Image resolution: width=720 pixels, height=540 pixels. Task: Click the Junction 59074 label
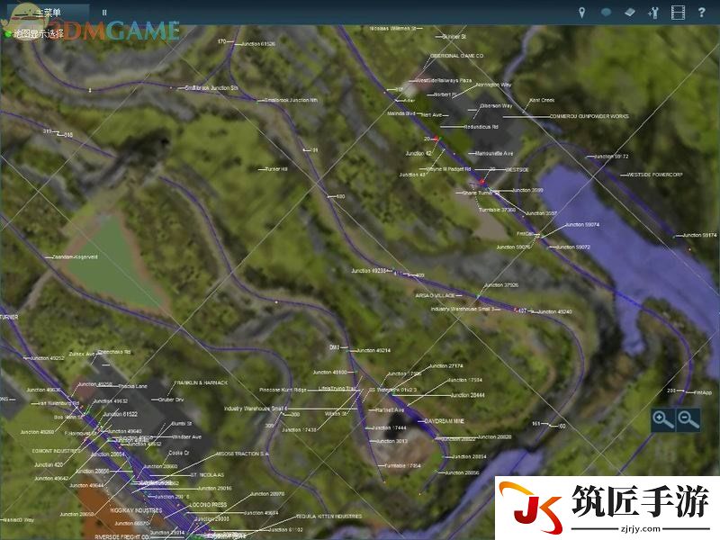coord(581,224)
